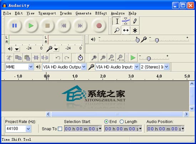This screenshot has height=144, width=196.
Task: Skip to end of the project
Action: coord(80,26)
